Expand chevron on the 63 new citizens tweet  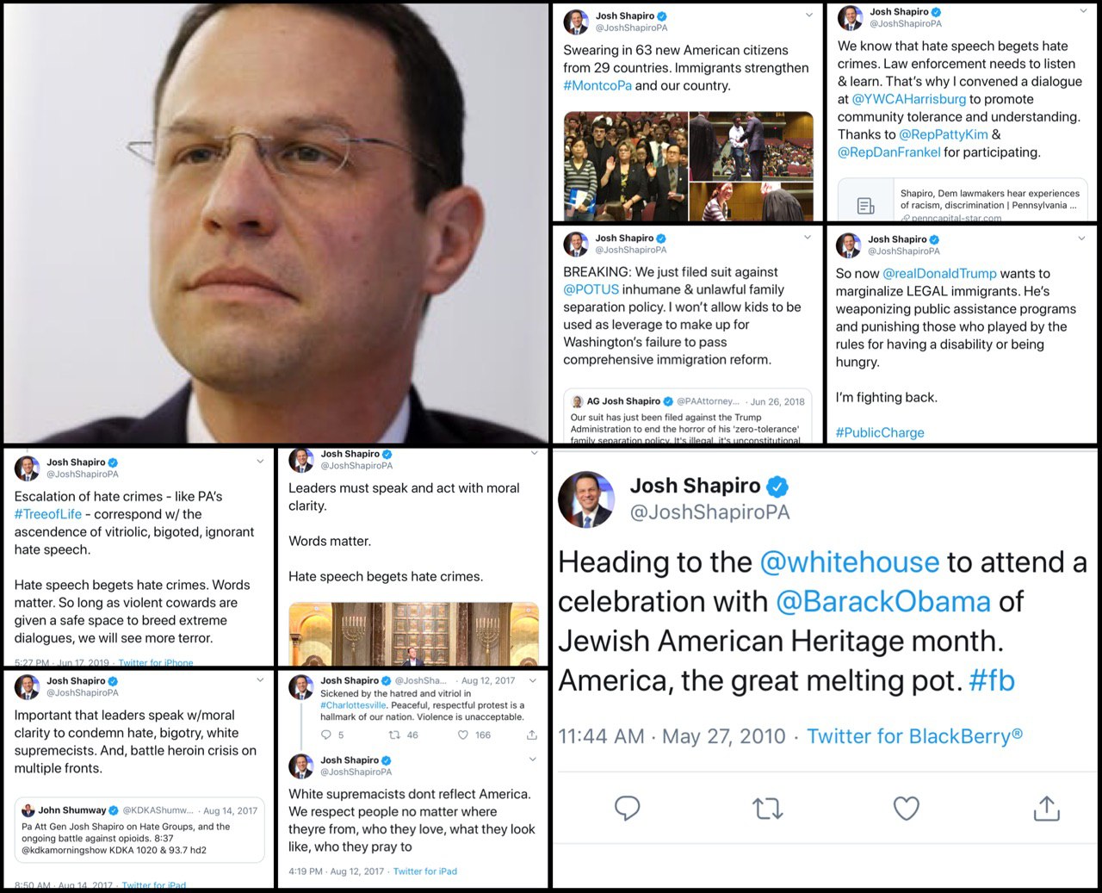tap(808, 15)
